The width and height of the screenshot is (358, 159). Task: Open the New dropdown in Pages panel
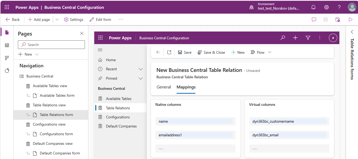[x=37, y=54]
